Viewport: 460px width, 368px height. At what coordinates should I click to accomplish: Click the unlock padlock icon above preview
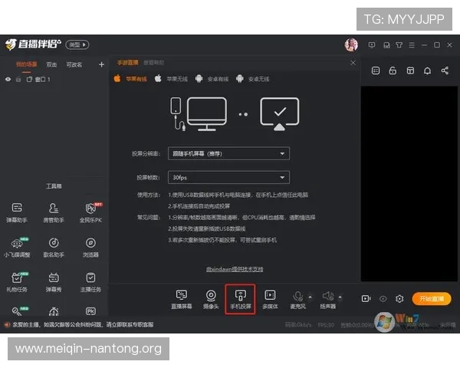pos(393,71)
